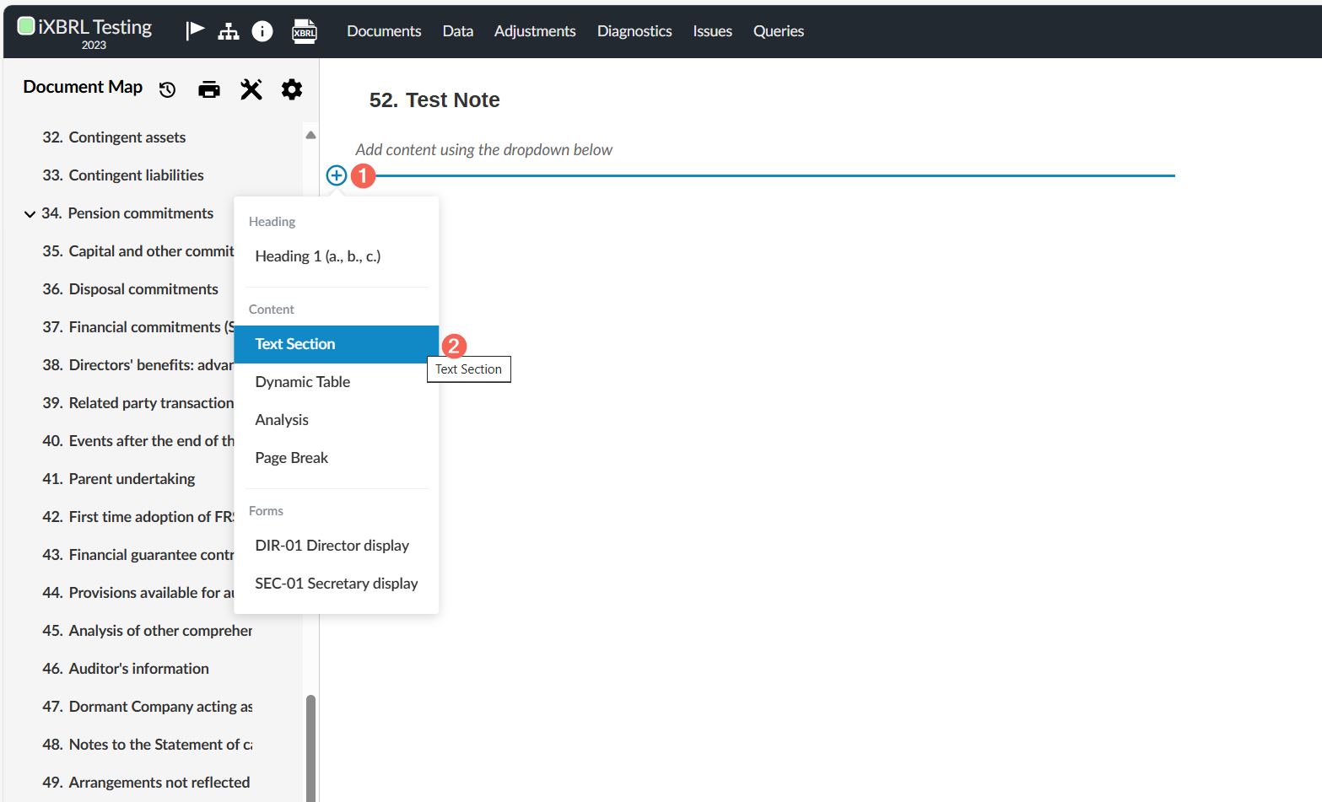
Task: Insert a Page Break
Action: pos(337,458)
